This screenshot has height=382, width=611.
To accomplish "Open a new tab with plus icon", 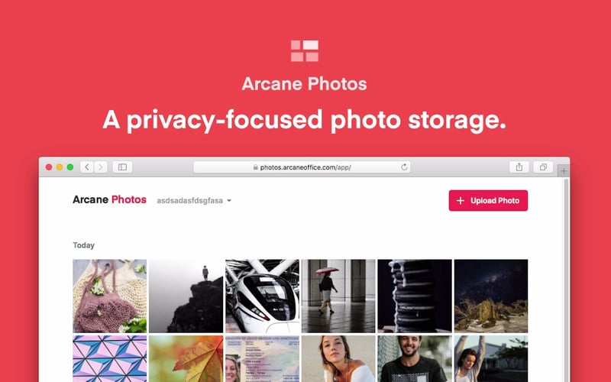I will click(x=564, y=170).
